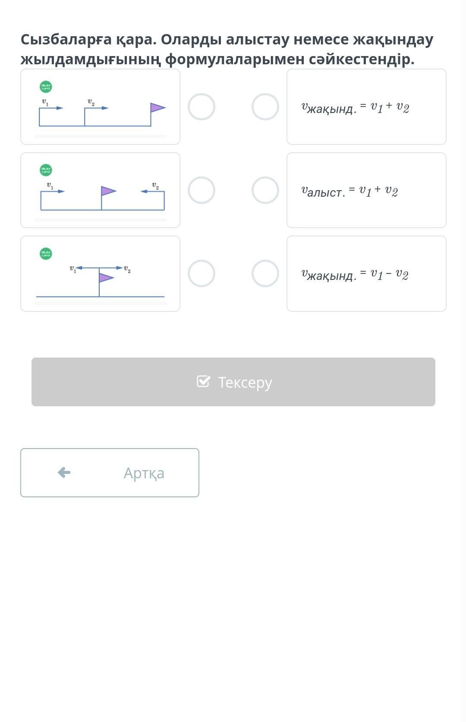Click the checkmark icon on Тексеру
Viewport: 466px width, 722px height.
coord(203,382)
